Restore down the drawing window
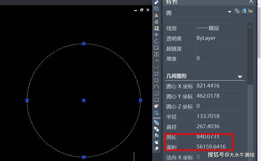The image size is (261, 161). (142, 10)
